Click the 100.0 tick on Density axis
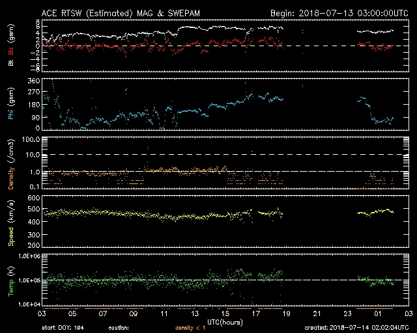Screen dimensions: 417x333 pos(30,140)
